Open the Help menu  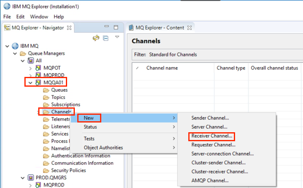[59, 17]
